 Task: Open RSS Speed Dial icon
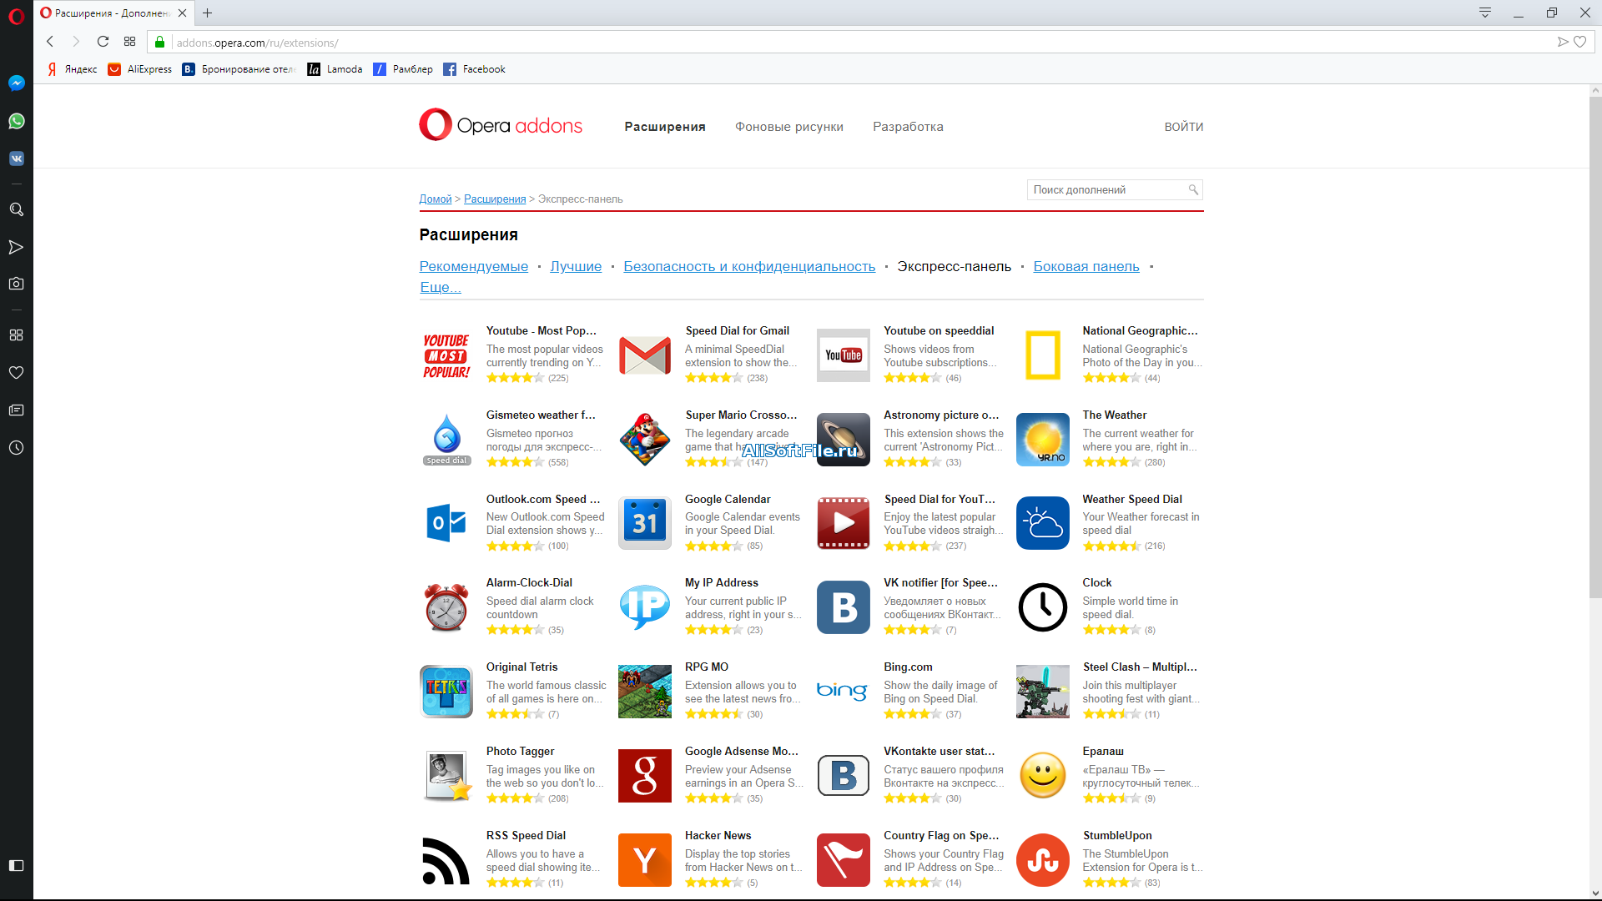pyautogui.click(x=446, y=860)
